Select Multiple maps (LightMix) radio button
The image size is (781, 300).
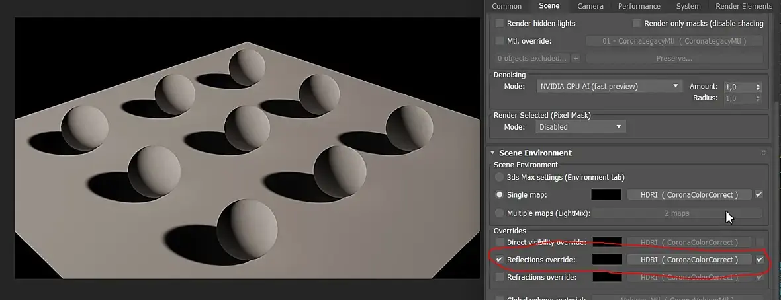pyautogui.click(x=499, y=213)
